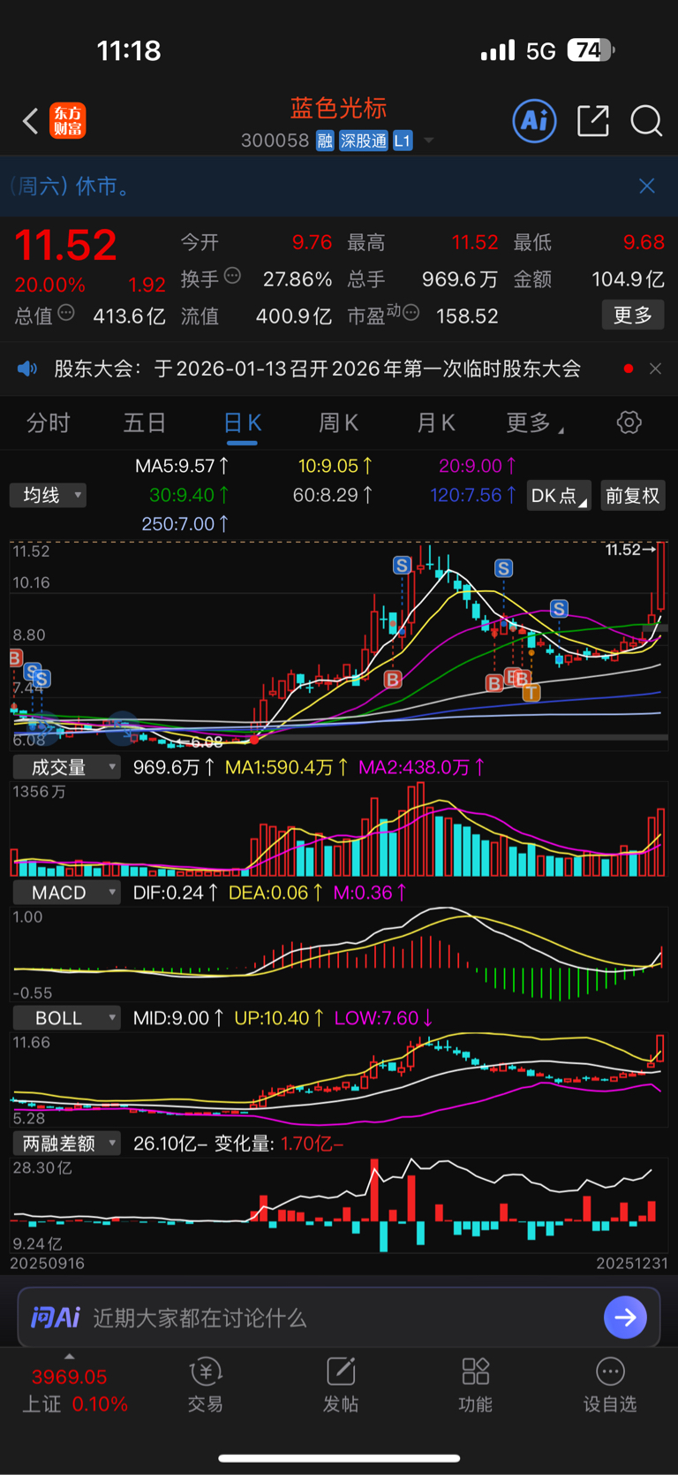Switch to the 周K tab

338,423
